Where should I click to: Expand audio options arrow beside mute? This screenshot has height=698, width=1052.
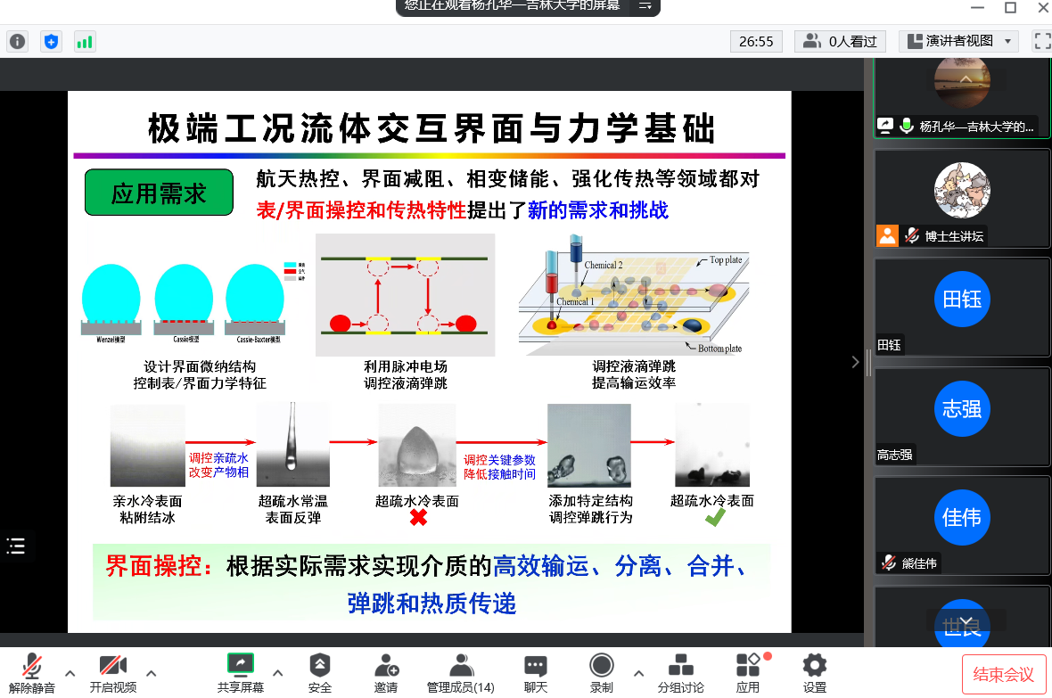[70, 672]
